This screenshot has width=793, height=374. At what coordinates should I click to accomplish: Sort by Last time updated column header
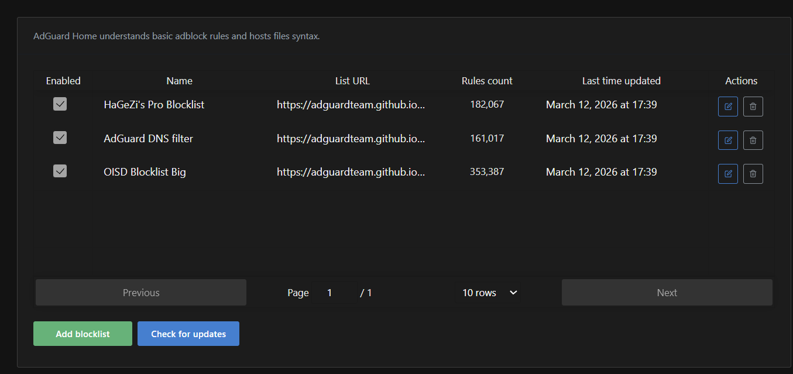(622, 81)
